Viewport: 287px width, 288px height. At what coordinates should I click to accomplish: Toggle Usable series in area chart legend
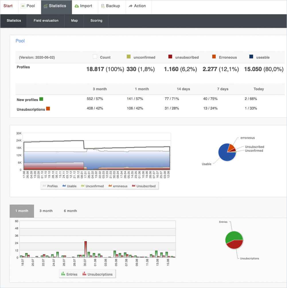[x=69, y=186]
